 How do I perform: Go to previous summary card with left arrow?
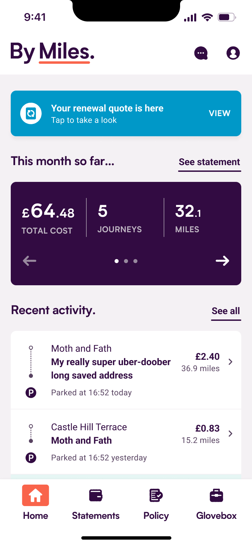pos(30,261)
